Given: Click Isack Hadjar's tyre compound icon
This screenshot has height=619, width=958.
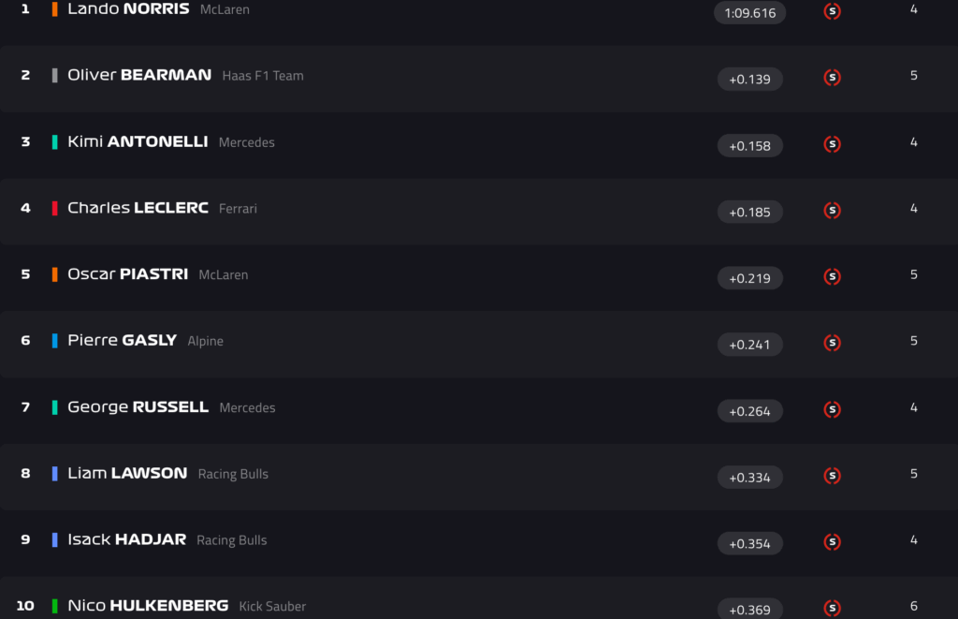Looking at the screenshot, I should pyautogui.click(x=832, y=541).
